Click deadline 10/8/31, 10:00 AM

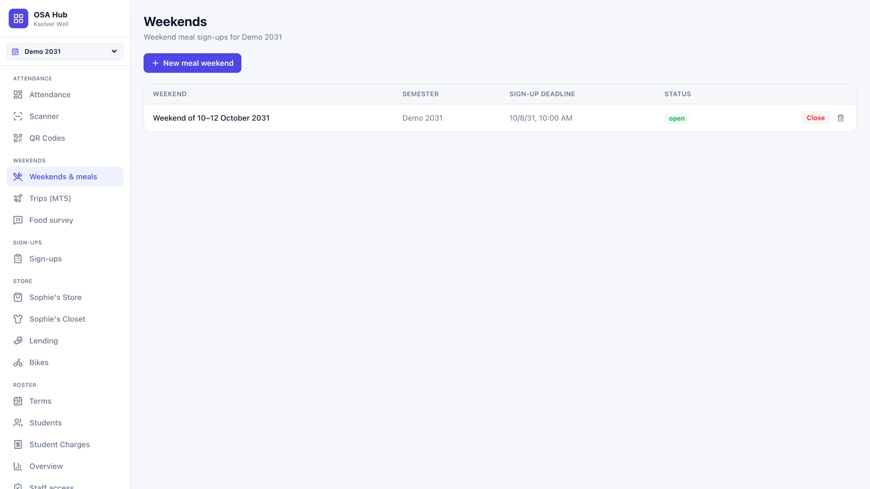coord(541,118)
